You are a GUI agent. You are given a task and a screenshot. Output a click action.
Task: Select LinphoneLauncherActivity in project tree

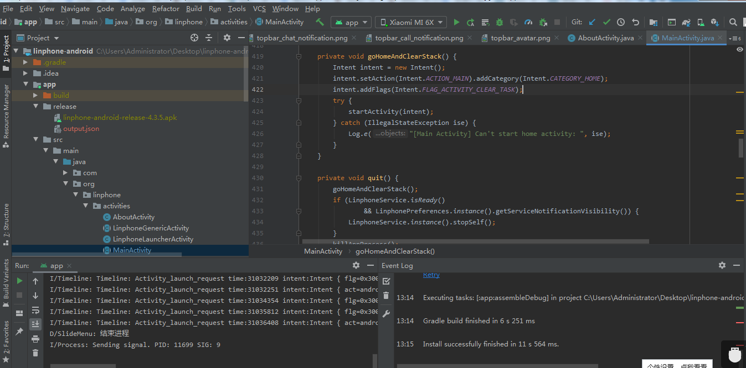coord(153,239)
